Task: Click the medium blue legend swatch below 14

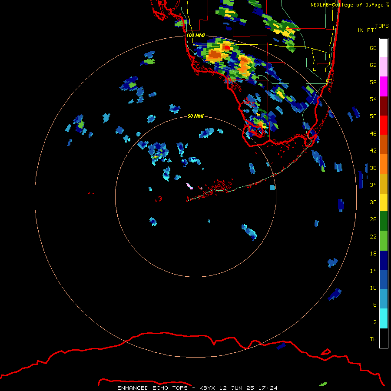Action: point(384,279)
